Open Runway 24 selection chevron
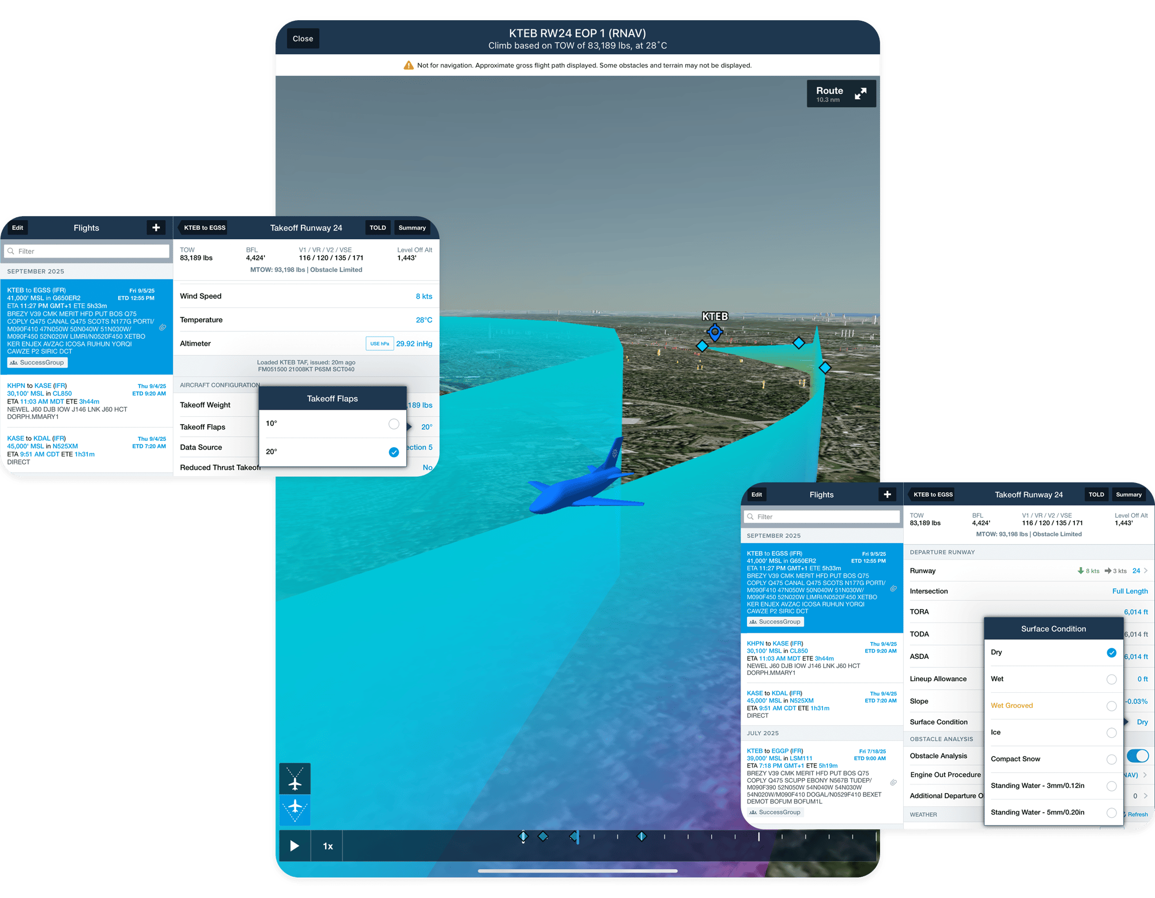 click(1145, 571)
